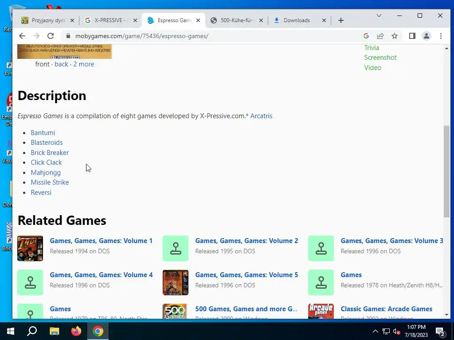The image size is (454, 340).
Task: Open Games, Games, Games: Volume 2 link
Action: tap(247, 241)
